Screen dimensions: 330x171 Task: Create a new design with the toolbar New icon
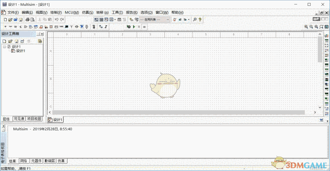(x=5, y=20)
